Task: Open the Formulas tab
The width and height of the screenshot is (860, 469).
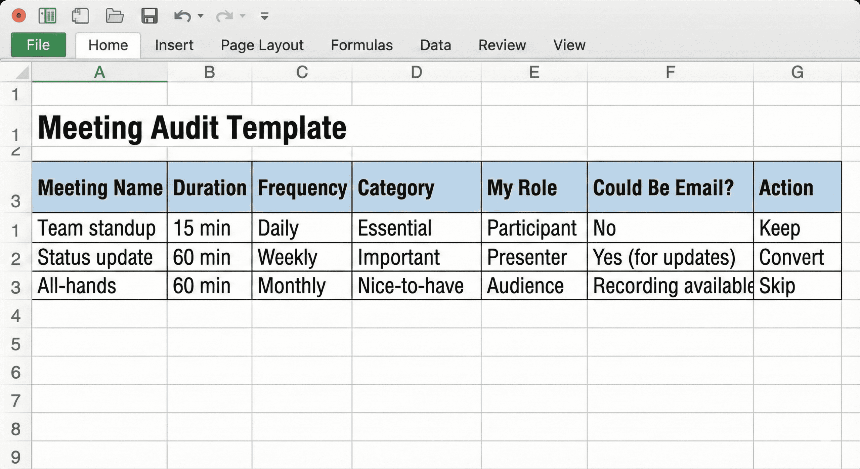Action: [362, 44]
